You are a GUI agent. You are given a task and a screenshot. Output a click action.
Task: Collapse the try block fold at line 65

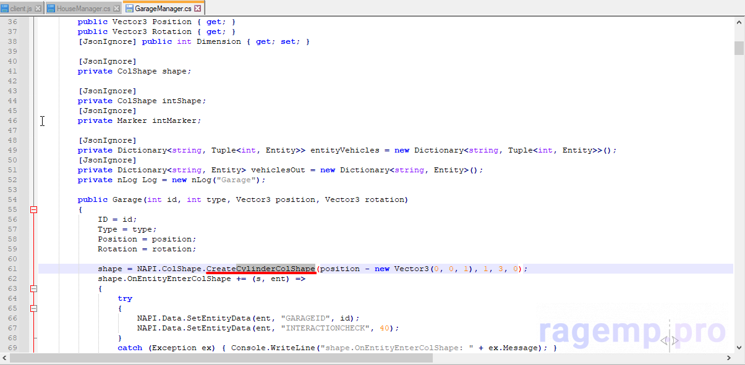point(33,308)
